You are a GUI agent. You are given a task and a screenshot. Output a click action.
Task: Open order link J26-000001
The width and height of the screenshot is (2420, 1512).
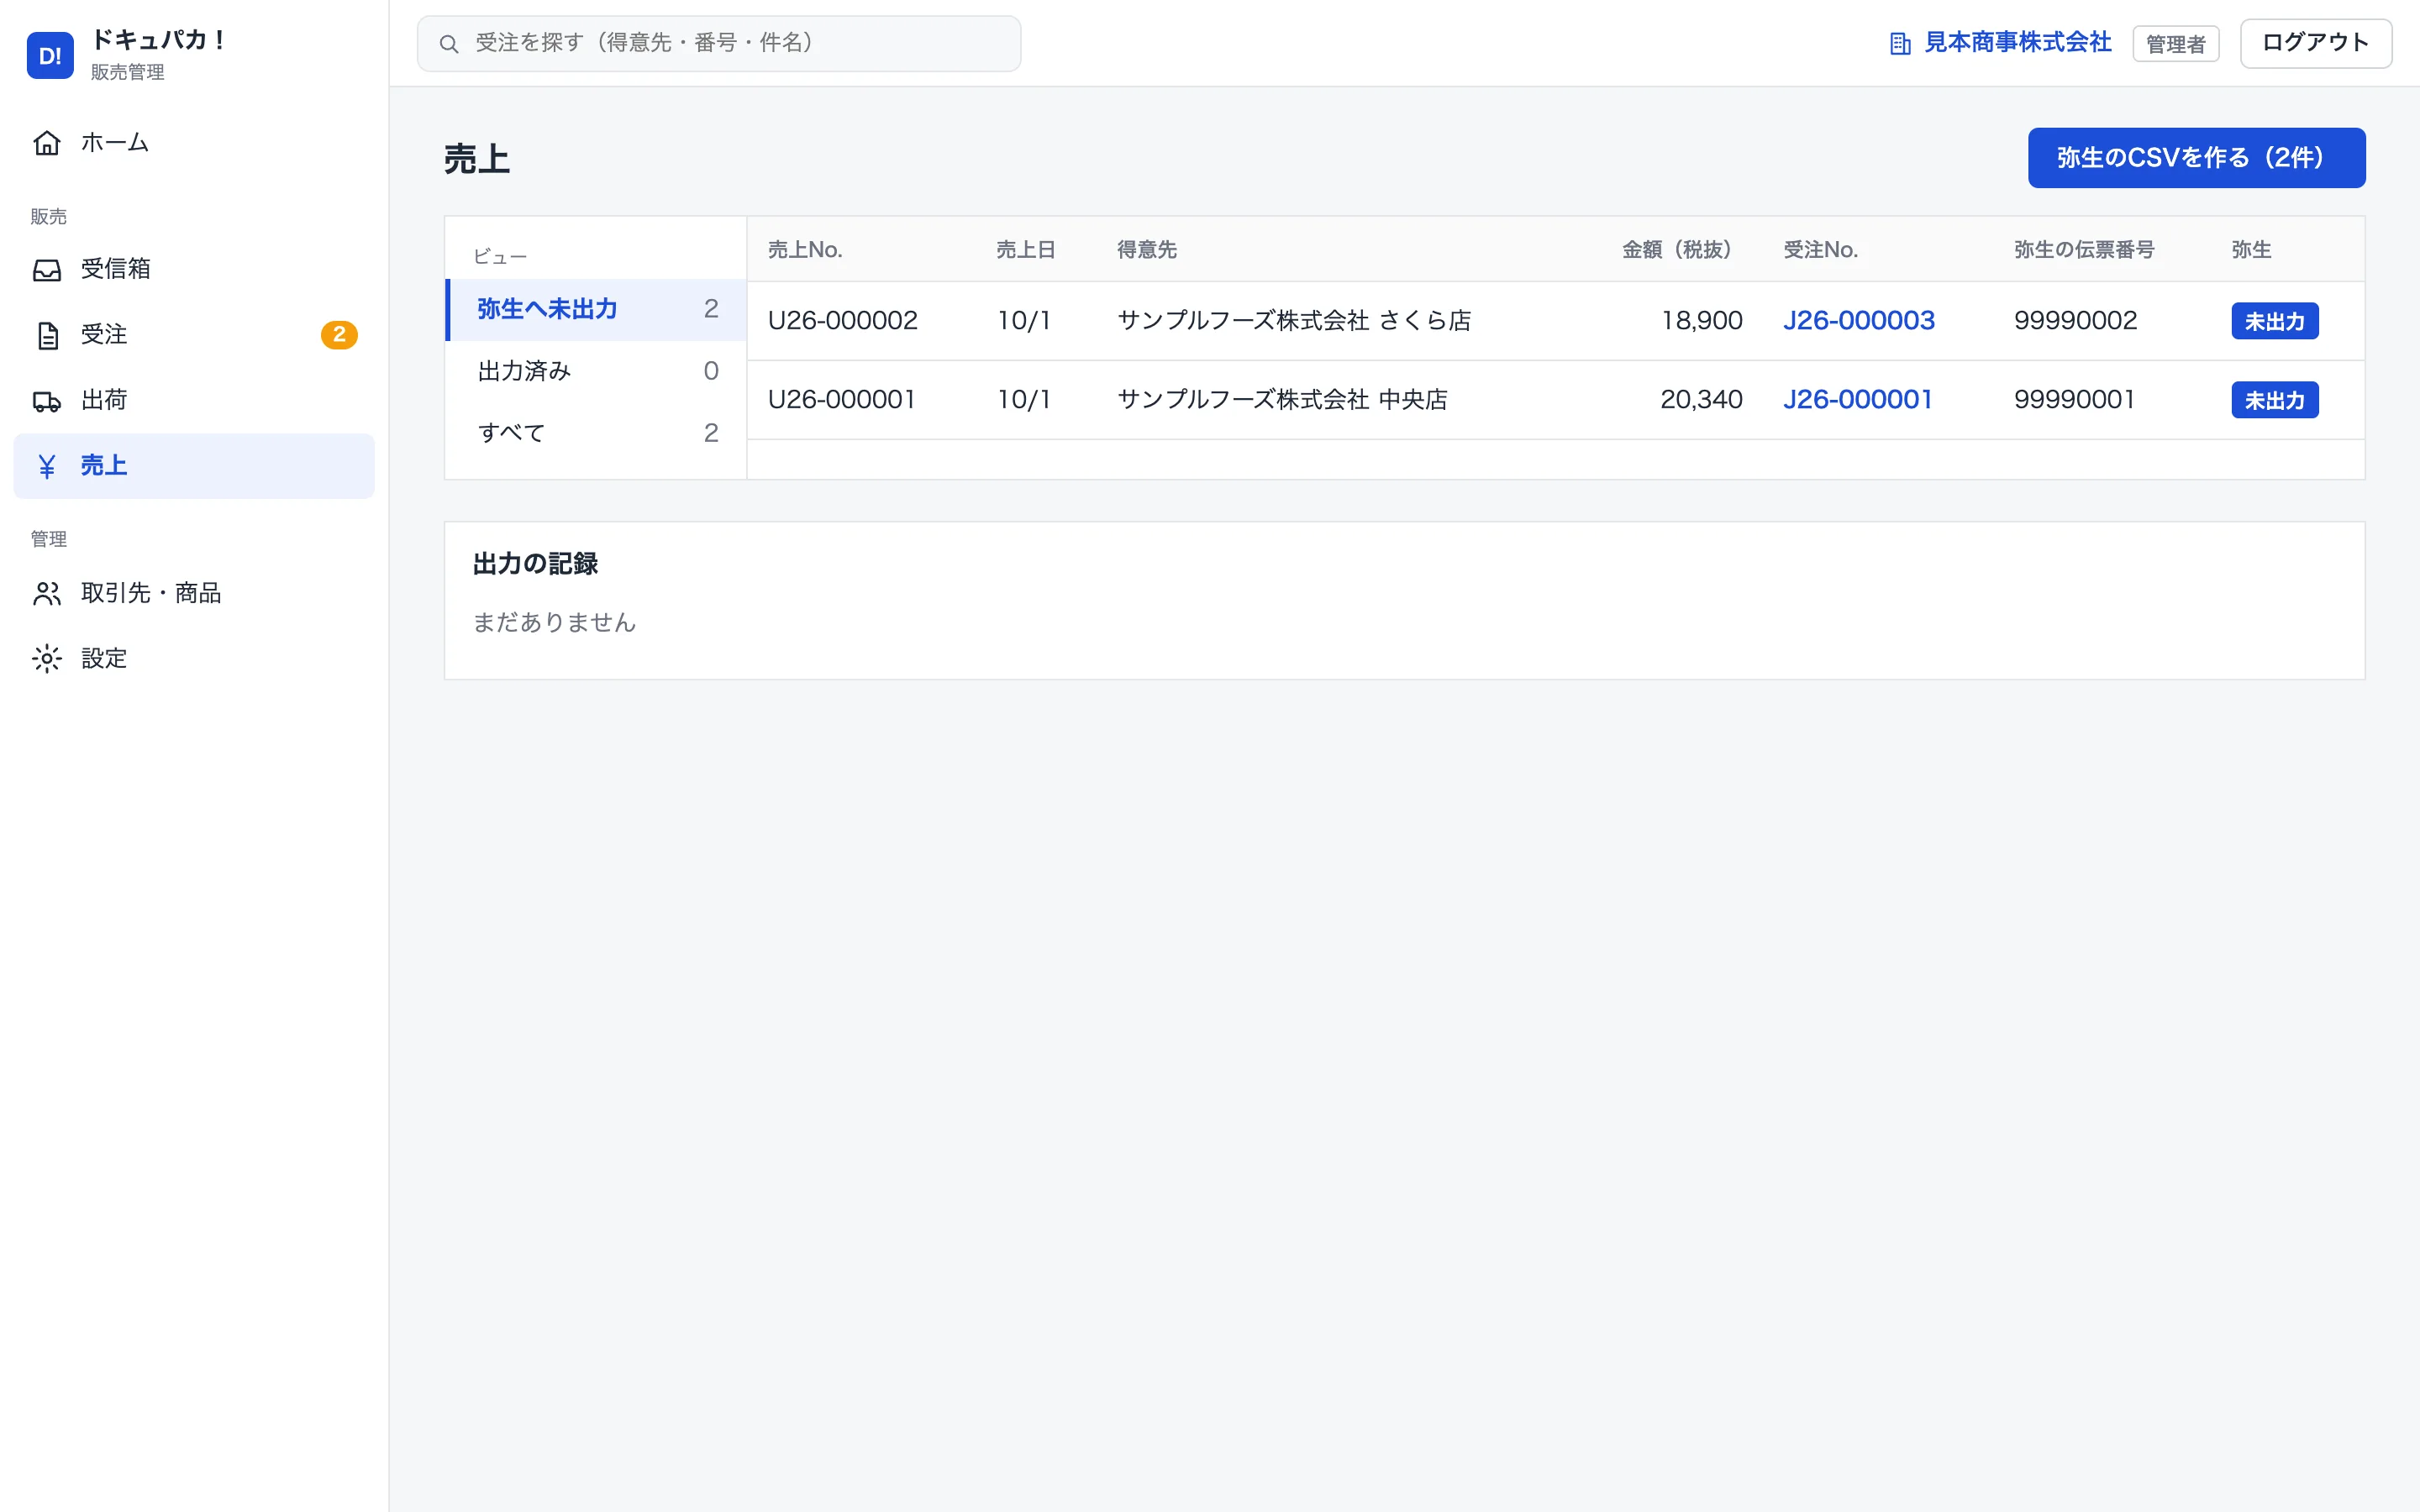pos(1857,399)
